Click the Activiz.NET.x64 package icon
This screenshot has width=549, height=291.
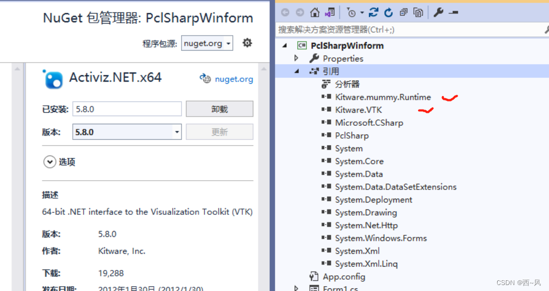[x=53, y=79]
